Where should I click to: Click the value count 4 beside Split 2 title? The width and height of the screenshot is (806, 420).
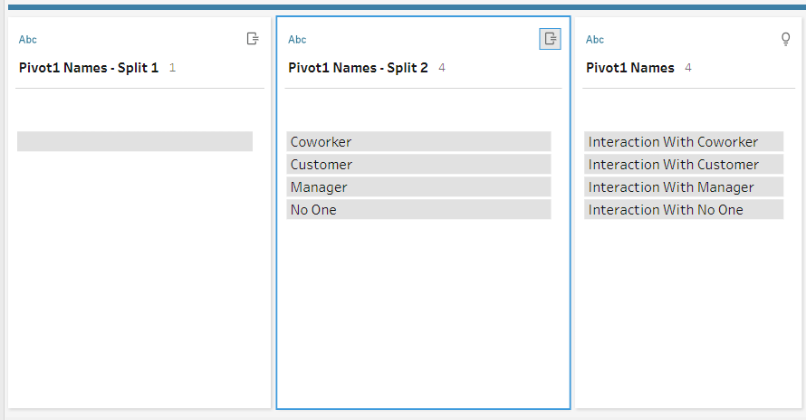pos(442,68)
